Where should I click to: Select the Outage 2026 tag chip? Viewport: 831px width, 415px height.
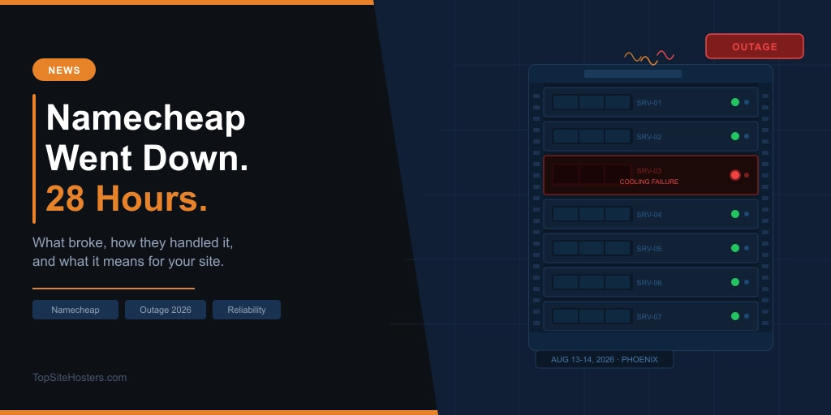[166, 310]
